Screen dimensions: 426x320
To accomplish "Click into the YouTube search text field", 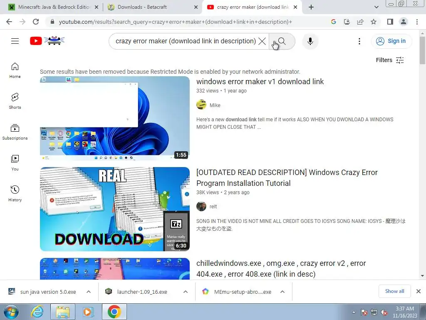I will coord(186,41).
